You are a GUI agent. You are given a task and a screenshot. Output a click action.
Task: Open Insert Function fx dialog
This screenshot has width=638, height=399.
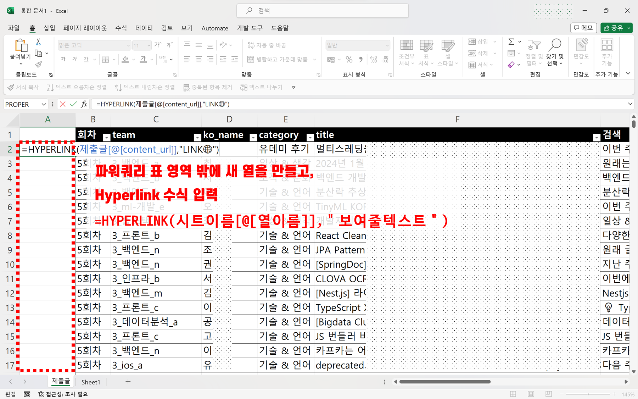pyautogui.click(x=84, y=104)
